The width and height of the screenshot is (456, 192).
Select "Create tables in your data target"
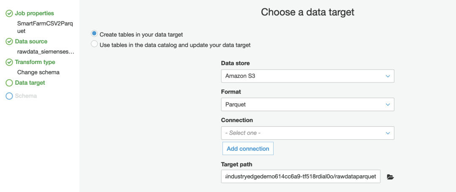click(x=94, y=34)
